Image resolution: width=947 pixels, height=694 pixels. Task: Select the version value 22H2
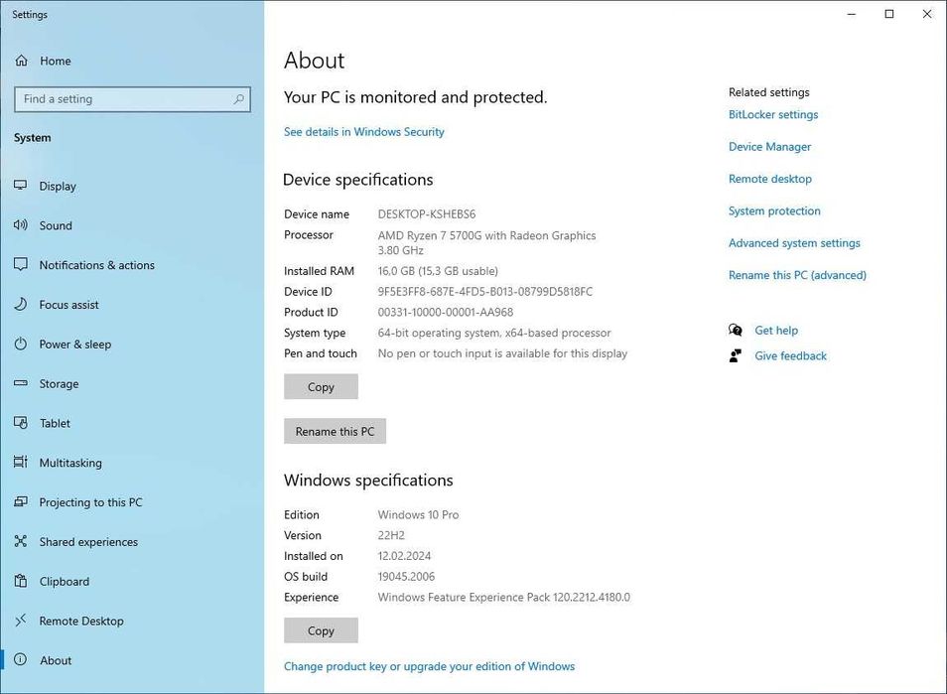coord(391,535)
